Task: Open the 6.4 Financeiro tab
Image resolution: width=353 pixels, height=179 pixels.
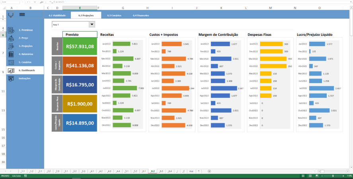Action: 141,16
